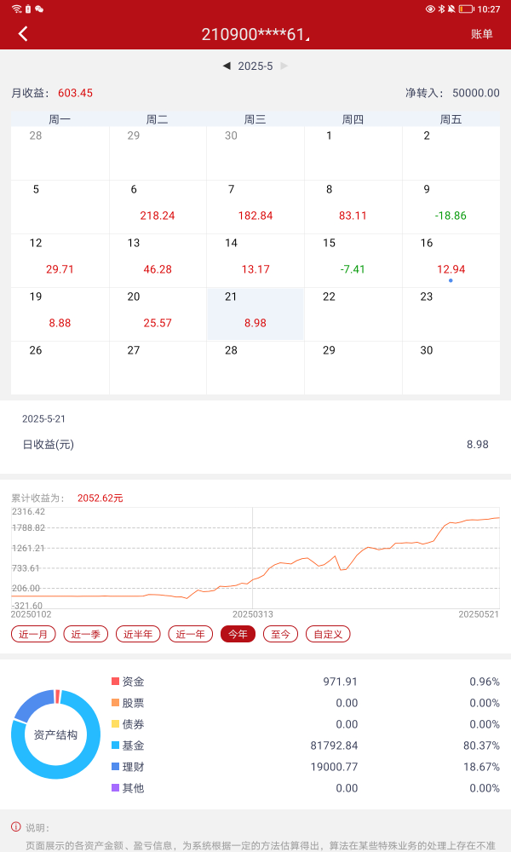This screenshot has width=511, height=852.
Task: Go to previous month with left triangle
Action: click(x=227, y=66)
